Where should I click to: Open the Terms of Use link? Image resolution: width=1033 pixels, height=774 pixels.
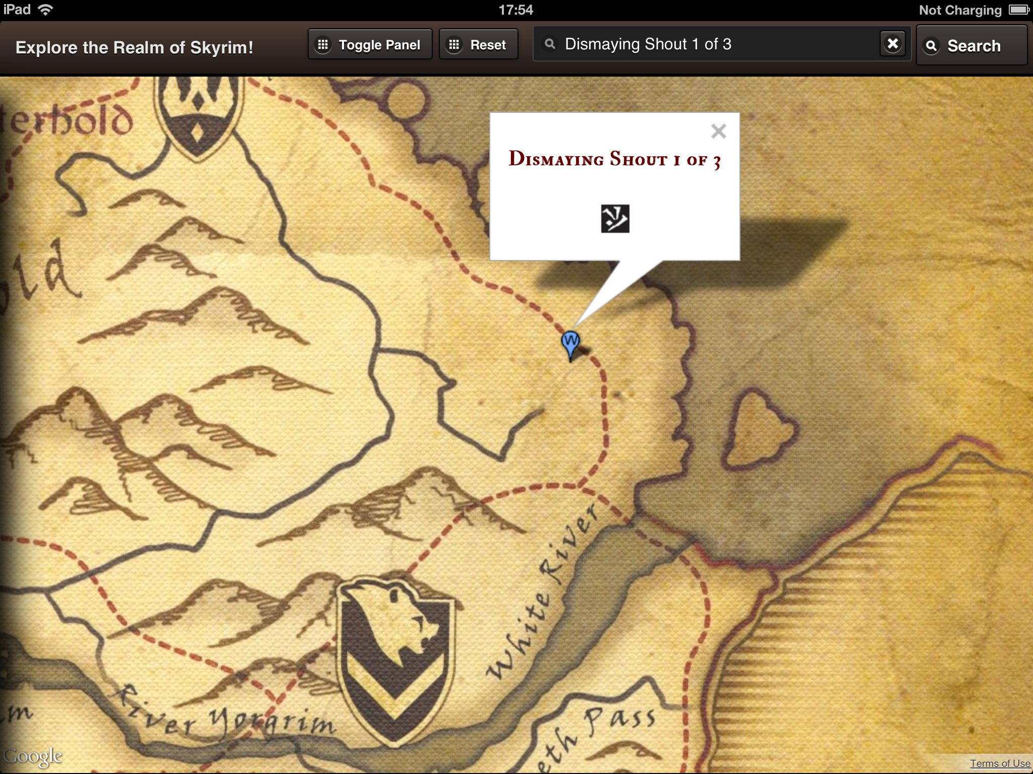pos(1000,763)
